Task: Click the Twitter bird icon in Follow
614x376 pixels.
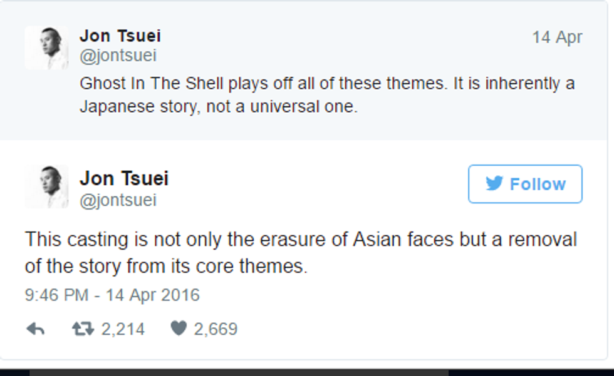Action: tap(494, 184)
